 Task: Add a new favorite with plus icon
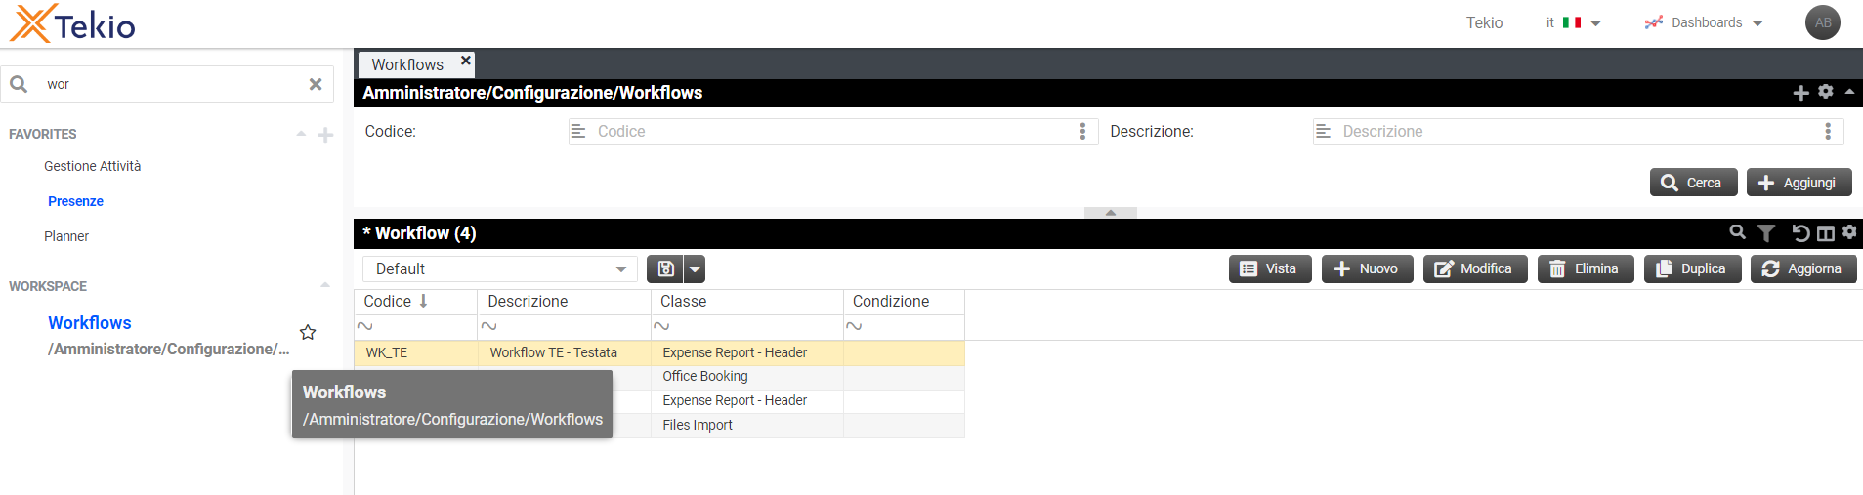pyautogui.click(x=325, y=135)
